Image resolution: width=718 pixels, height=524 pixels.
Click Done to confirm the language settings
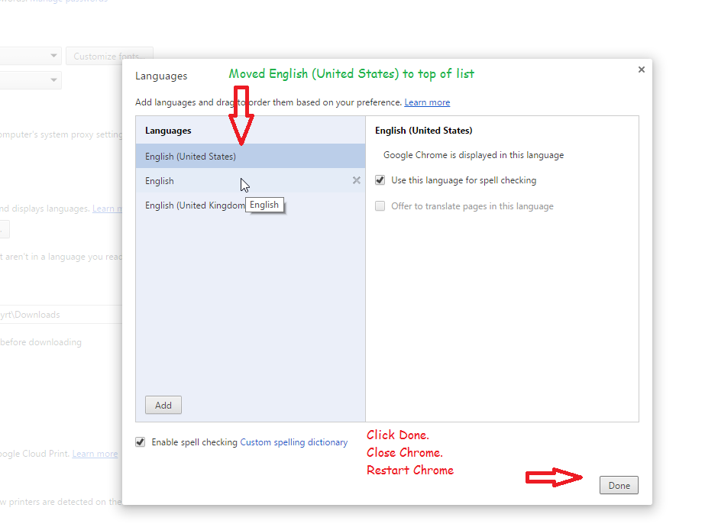pyautogui.click(x=619, y=486)
